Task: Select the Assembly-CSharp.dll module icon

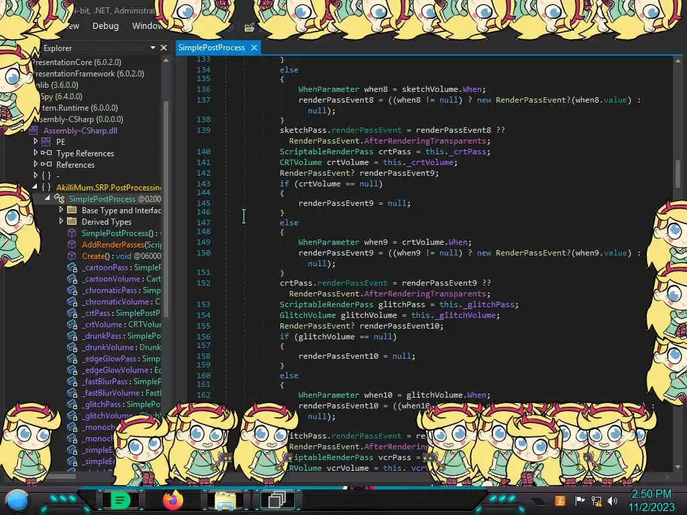Action: (x=34, y=130)
